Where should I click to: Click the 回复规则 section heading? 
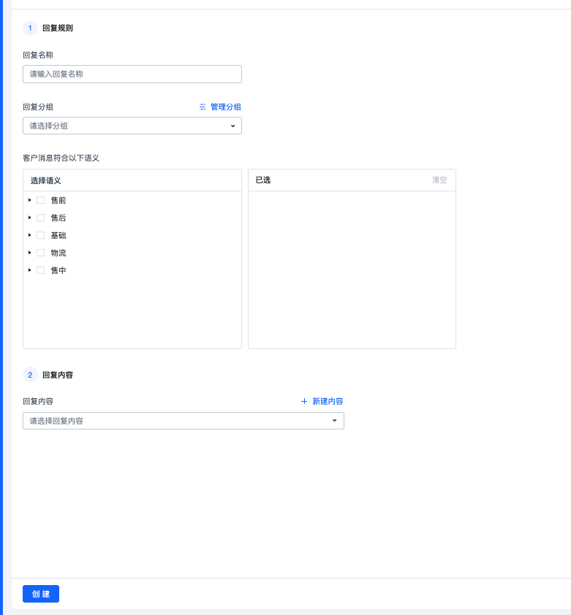pyautogui.click(x=58, y=28)
